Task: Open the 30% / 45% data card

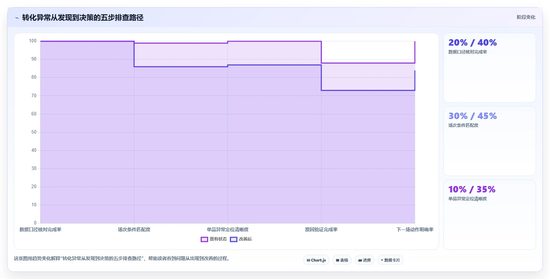Action: [x=489, y=141]
